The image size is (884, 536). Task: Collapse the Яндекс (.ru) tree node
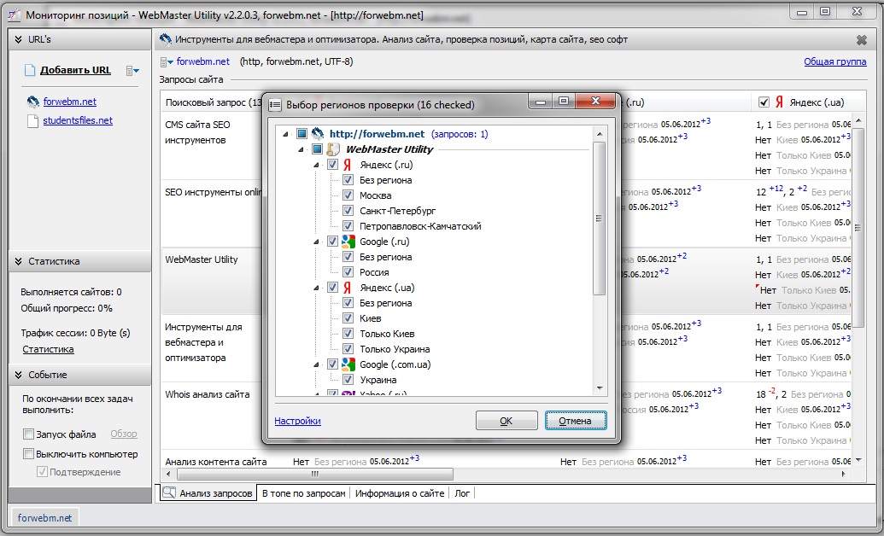click(318, 165)
